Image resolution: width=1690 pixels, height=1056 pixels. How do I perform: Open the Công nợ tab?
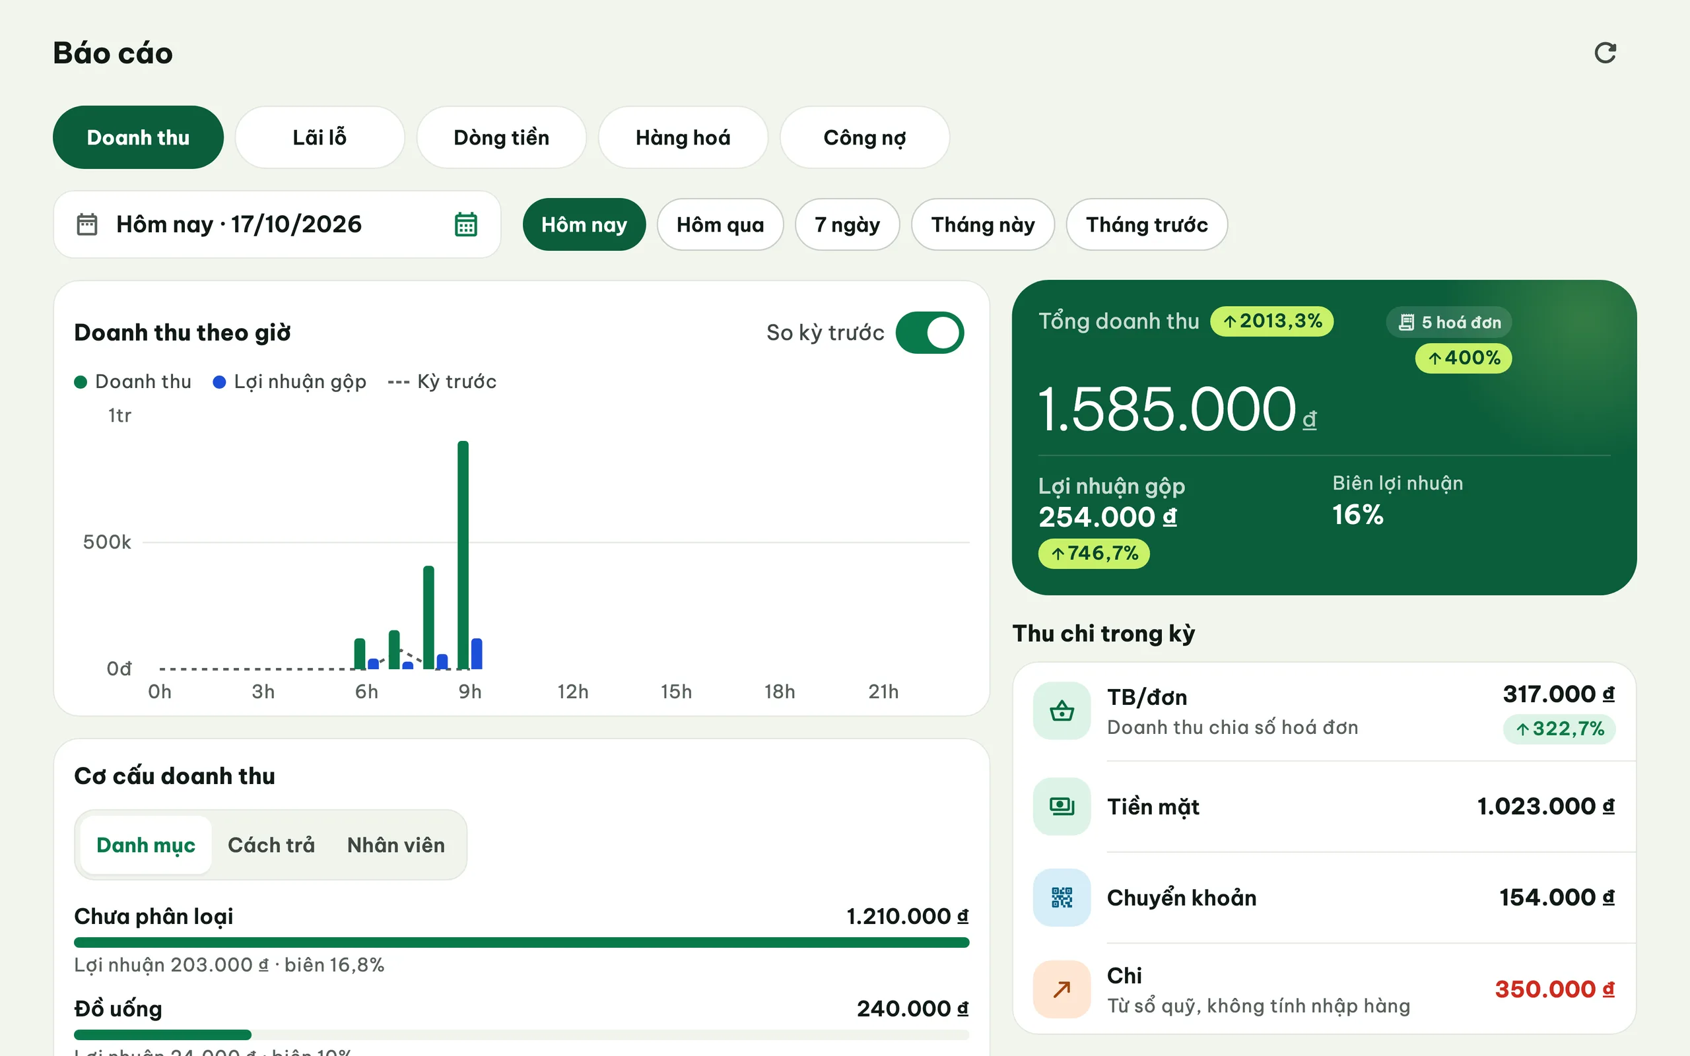coord(865,137)
